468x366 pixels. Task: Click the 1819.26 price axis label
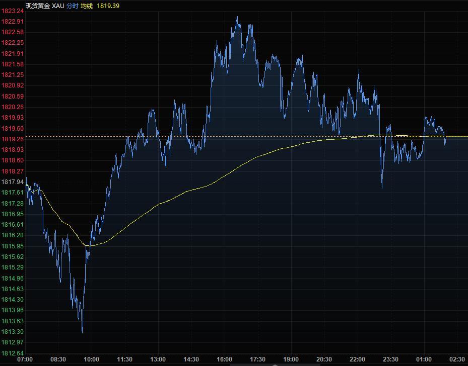(x=12, y=139)
